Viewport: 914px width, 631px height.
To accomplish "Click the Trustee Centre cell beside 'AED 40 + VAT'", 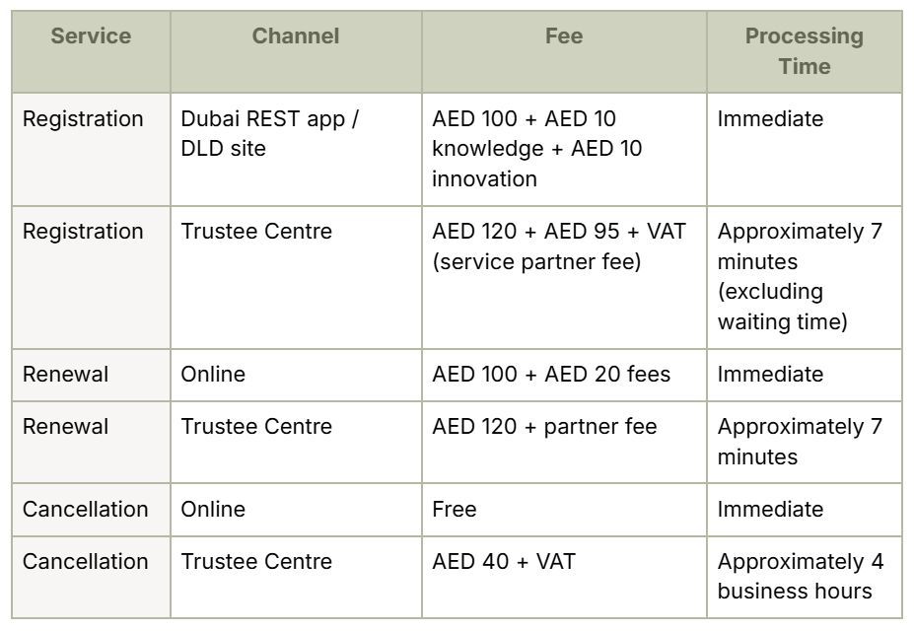I will (256, 562).
